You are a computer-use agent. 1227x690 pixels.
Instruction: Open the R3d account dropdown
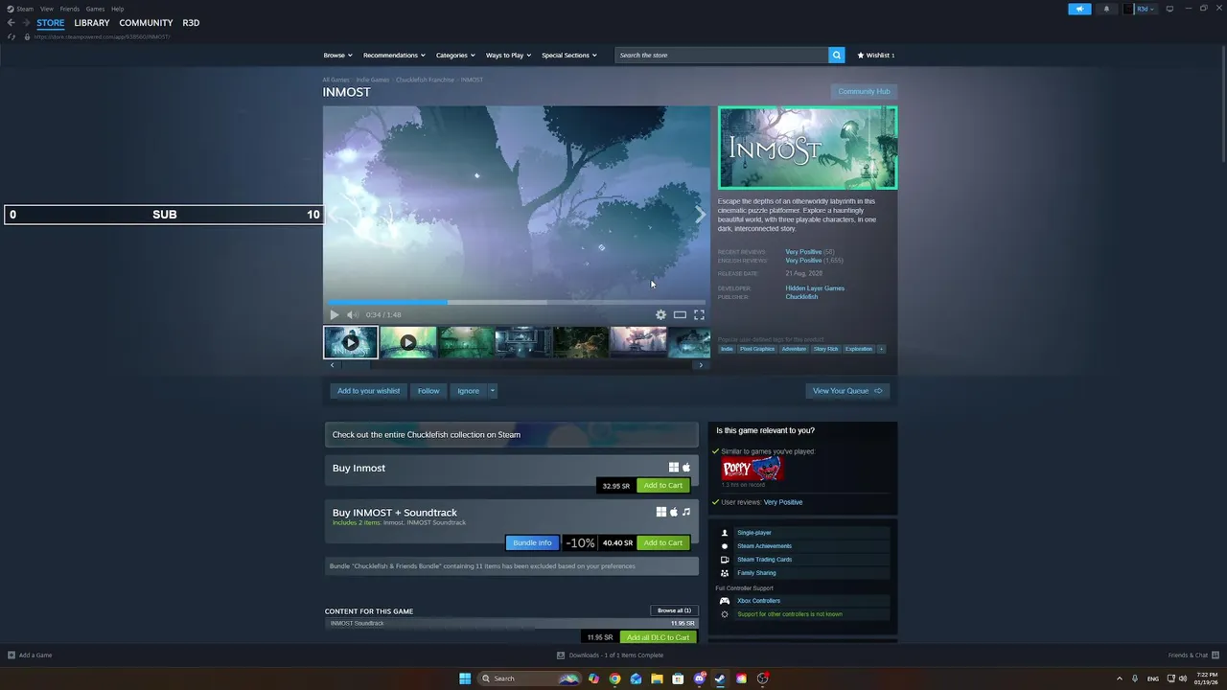click(x=1141, y=9)
